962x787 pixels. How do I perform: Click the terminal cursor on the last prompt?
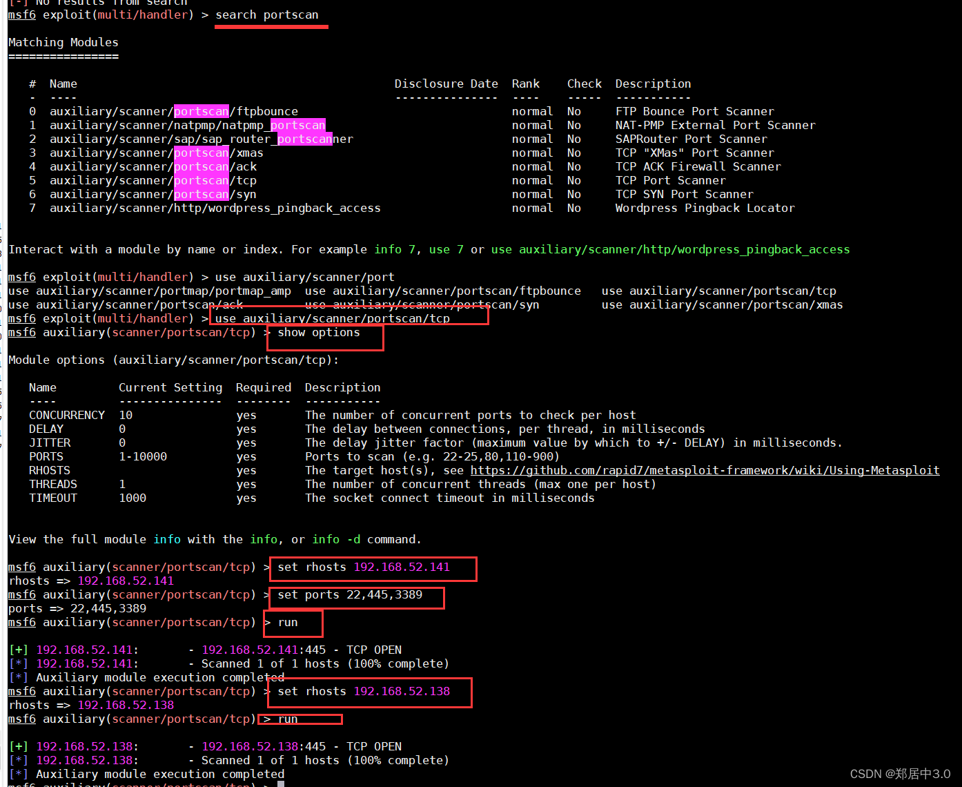pos(281,784)
